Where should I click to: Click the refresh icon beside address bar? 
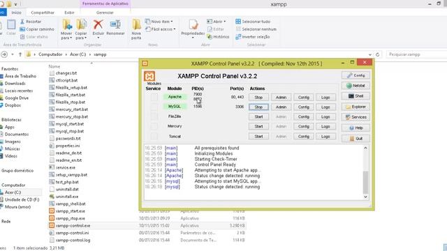point(377,54)
